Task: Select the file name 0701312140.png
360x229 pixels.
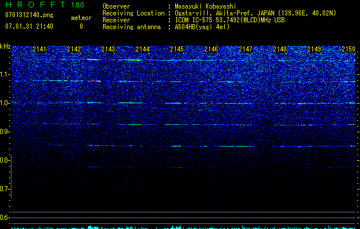Action: pyautogui.click(x=29, y=15)
